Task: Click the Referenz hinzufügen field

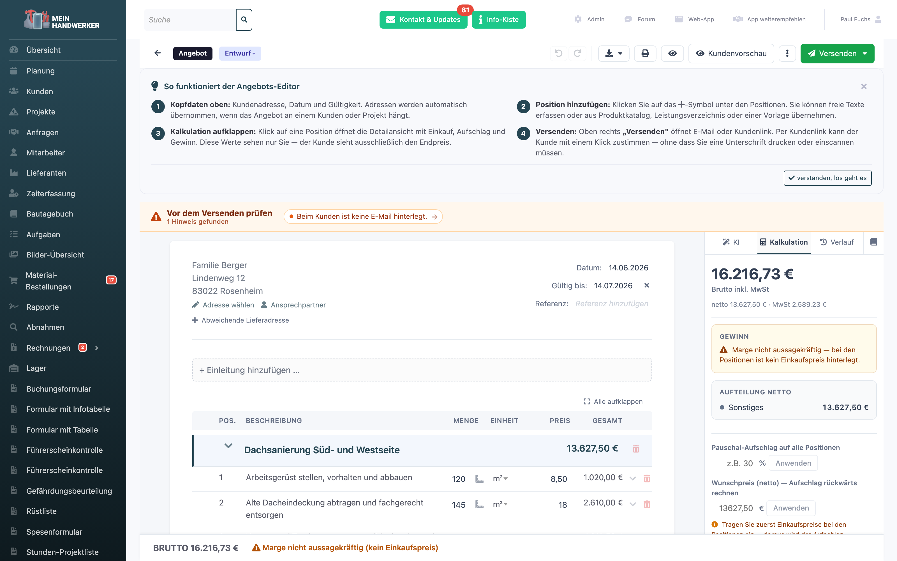Action: (x=612, y=304)
